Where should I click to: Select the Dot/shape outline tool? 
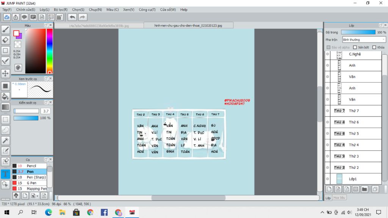[5, 51]
